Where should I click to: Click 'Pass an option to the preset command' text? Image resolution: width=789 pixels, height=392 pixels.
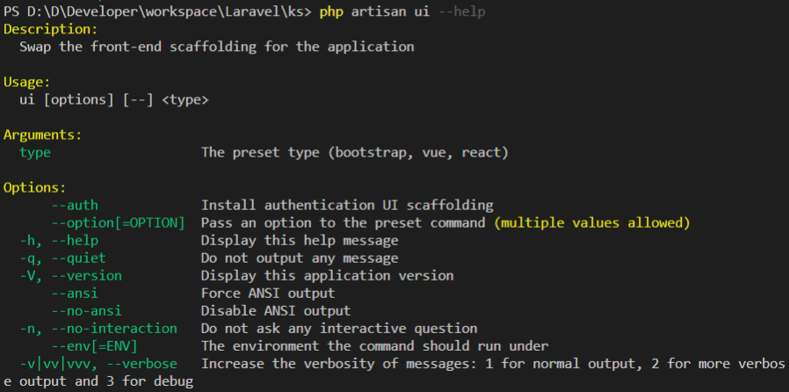click(x=344, y=222)
